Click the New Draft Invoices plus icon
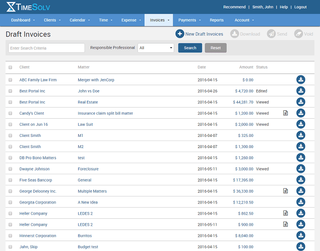Screen dimensions: 320x251 tap(180, 34)
